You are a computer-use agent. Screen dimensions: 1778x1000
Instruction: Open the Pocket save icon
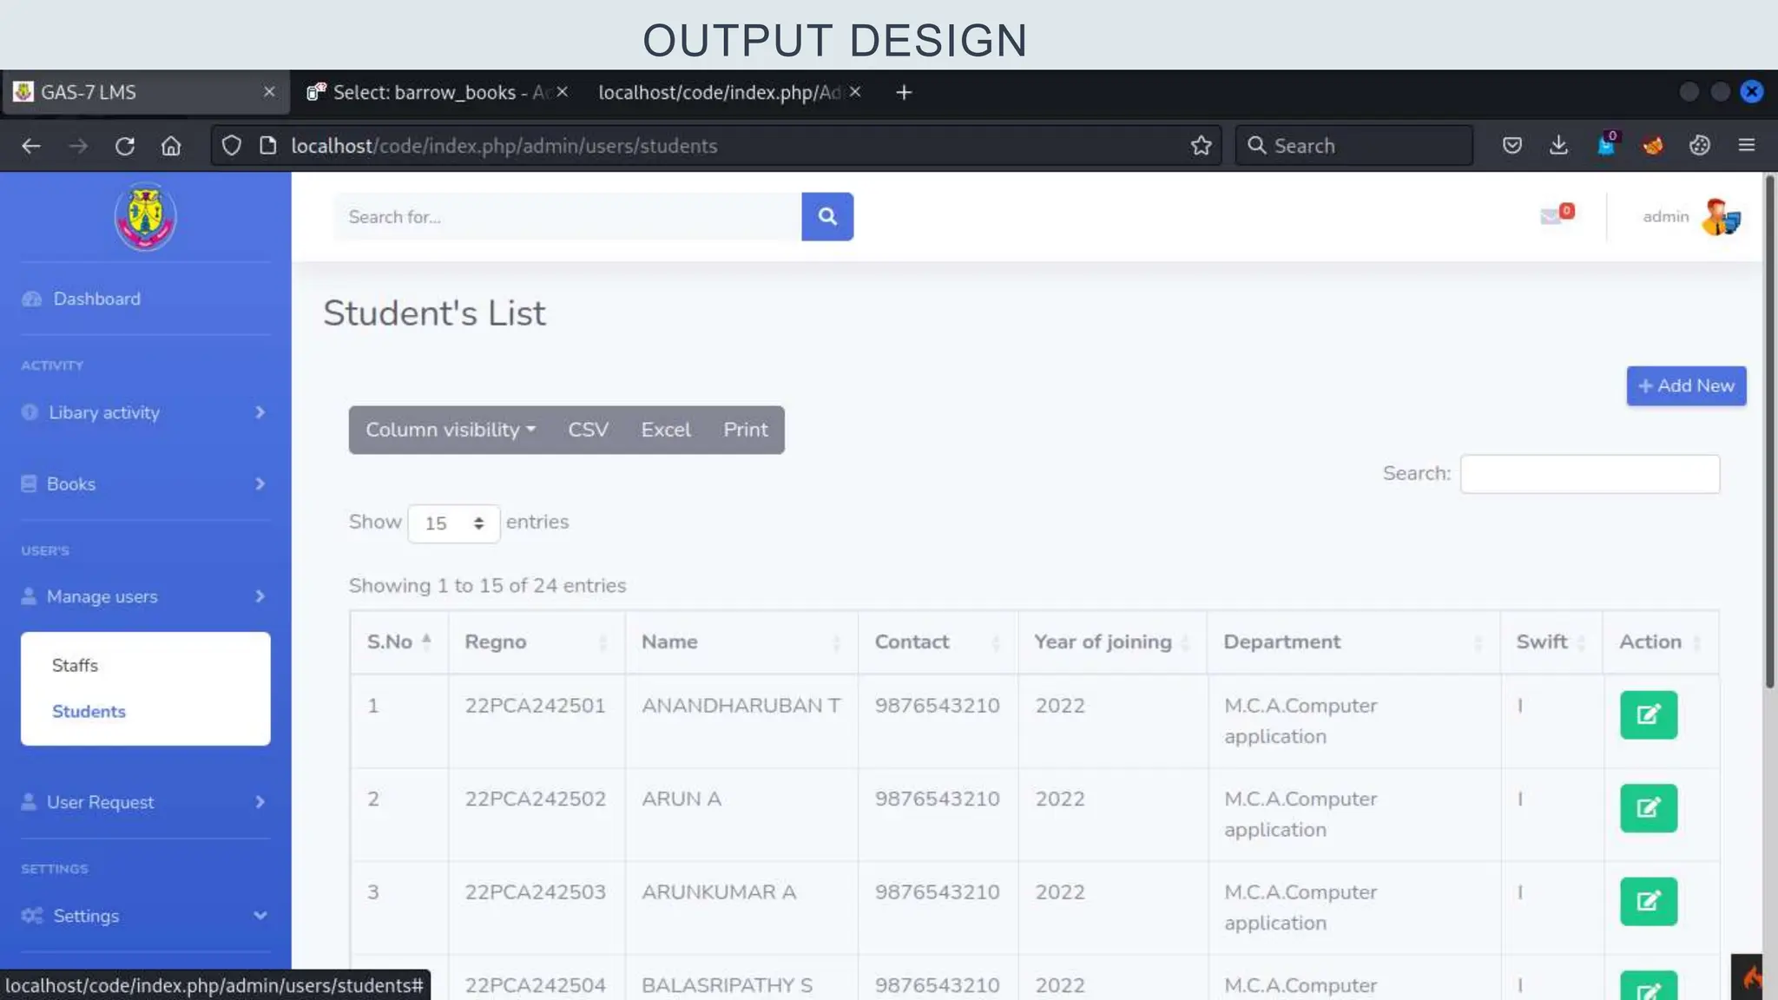pos(1511,146)
